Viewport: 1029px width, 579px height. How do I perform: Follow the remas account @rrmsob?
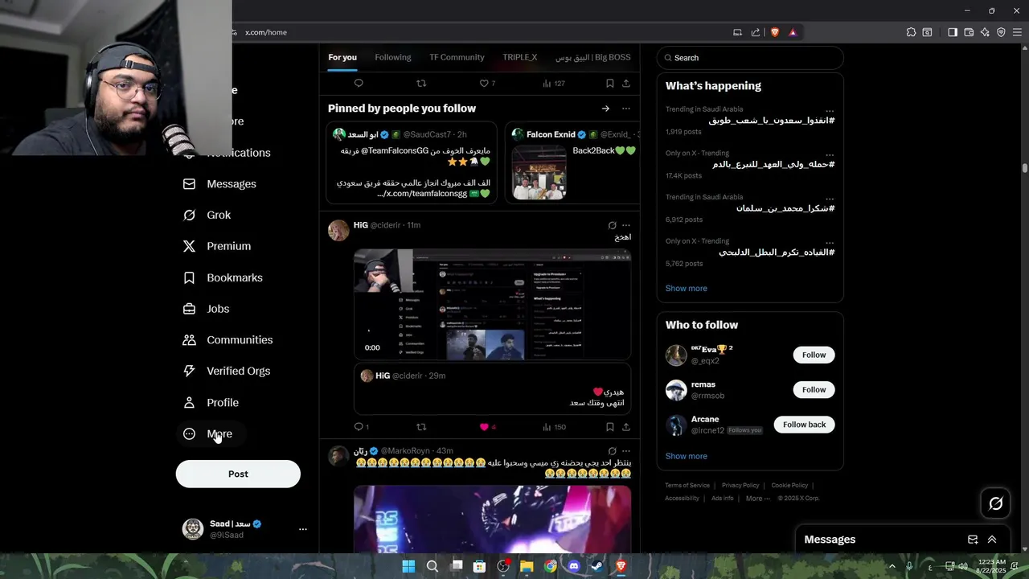(x=814, y=390)
